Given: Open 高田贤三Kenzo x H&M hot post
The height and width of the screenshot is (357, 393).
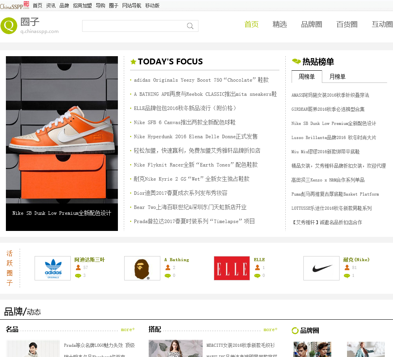Looking at the screenshot, I should (x=328, y=180).
